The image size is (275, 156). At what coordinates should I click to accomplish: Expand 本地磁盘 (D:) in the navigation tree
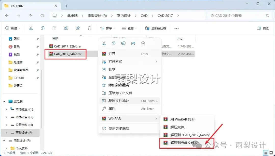point(6,117)
